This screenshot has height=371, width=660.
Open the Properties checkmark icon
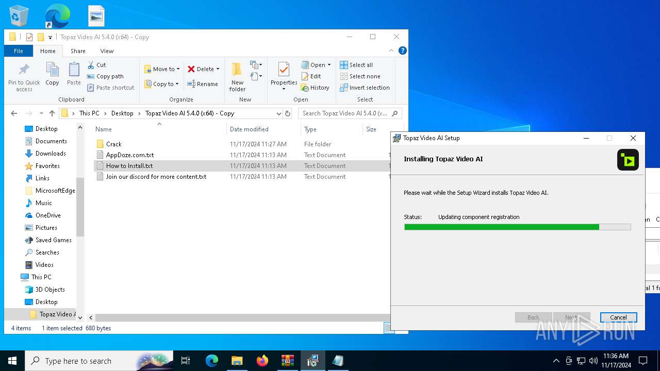click(284, 69)
